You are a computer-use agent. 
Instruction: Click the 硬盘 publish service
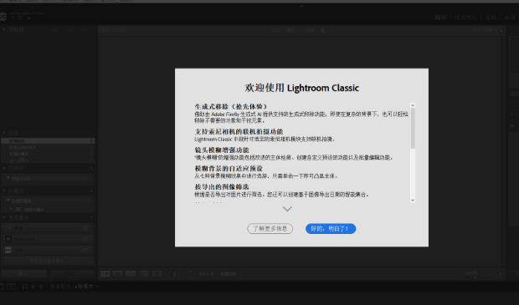(48, 228)
